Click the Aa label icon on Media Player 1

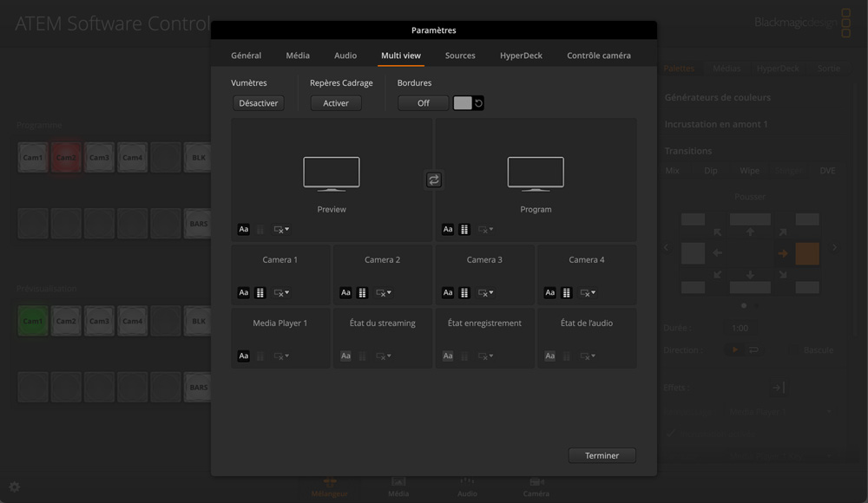[x=244, y=356]
